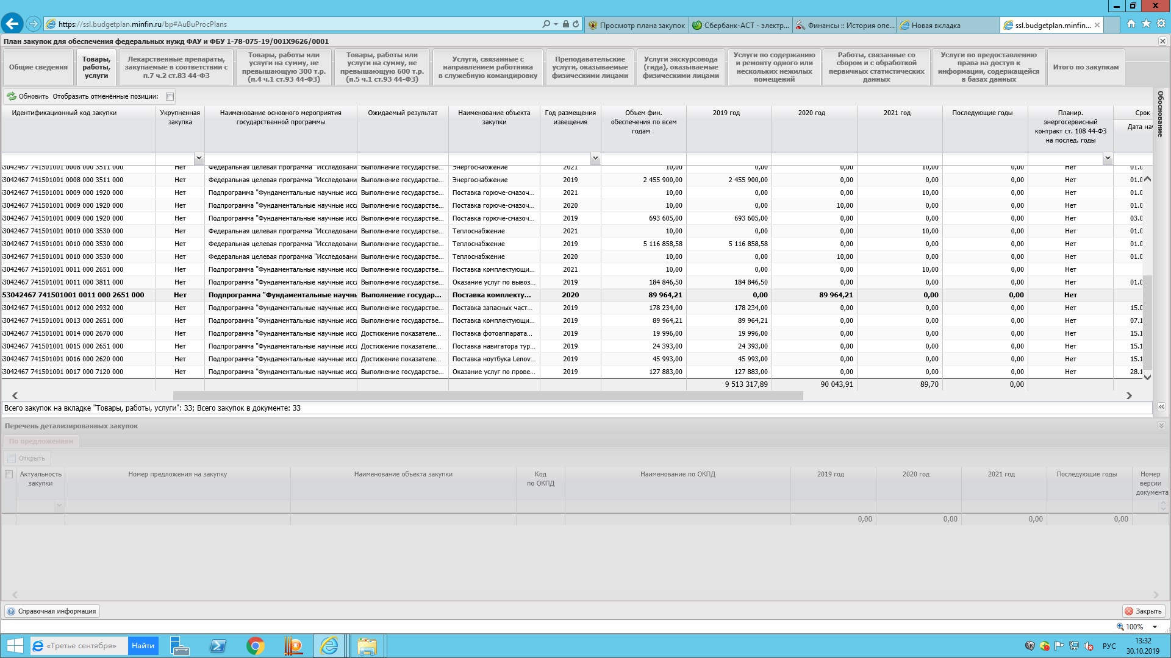Viewport: 1171px width, 658px height.
Task: Open Год размещения извещения filter dropdown
Action: click(595, 158)
